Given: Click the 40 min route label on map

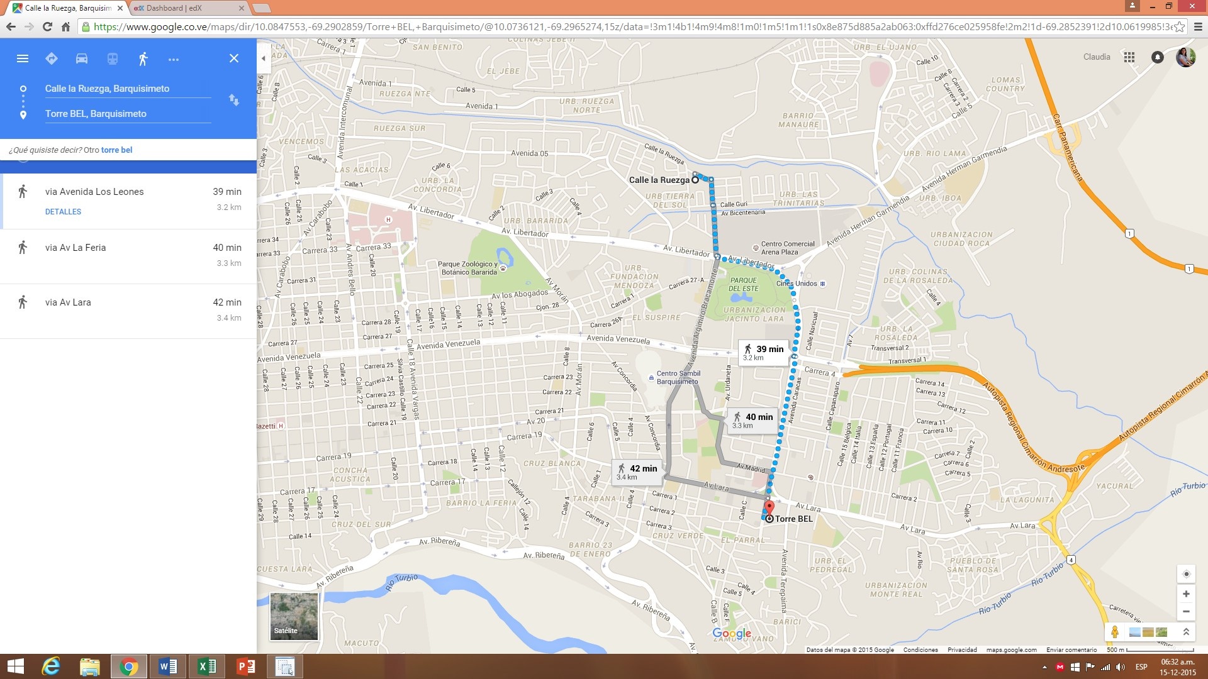Looking at the screenshot, I should 752,420.
